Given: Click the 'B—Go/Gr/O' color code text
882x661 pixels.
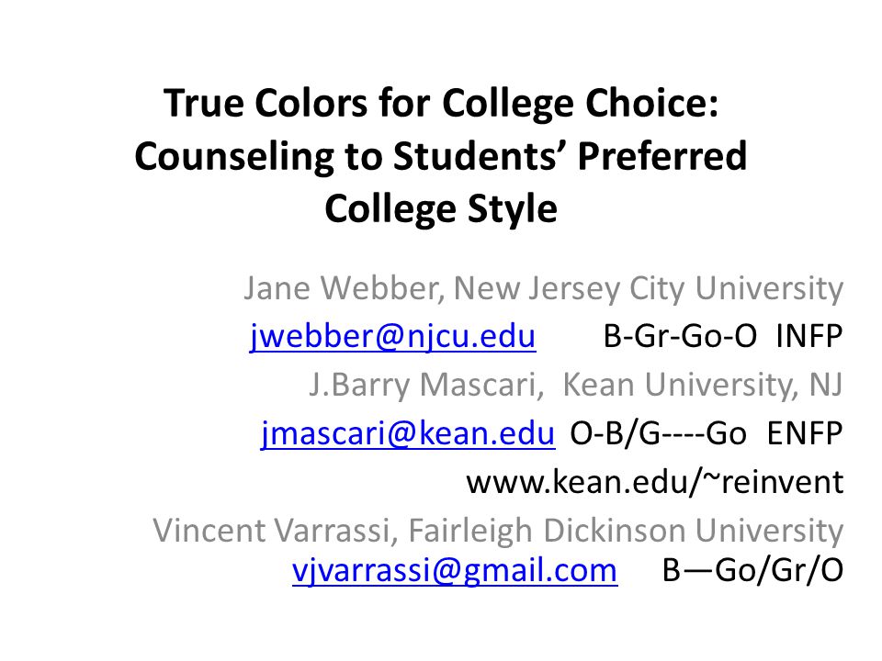Looking at the screenshot, I should (x=752, y=570).
